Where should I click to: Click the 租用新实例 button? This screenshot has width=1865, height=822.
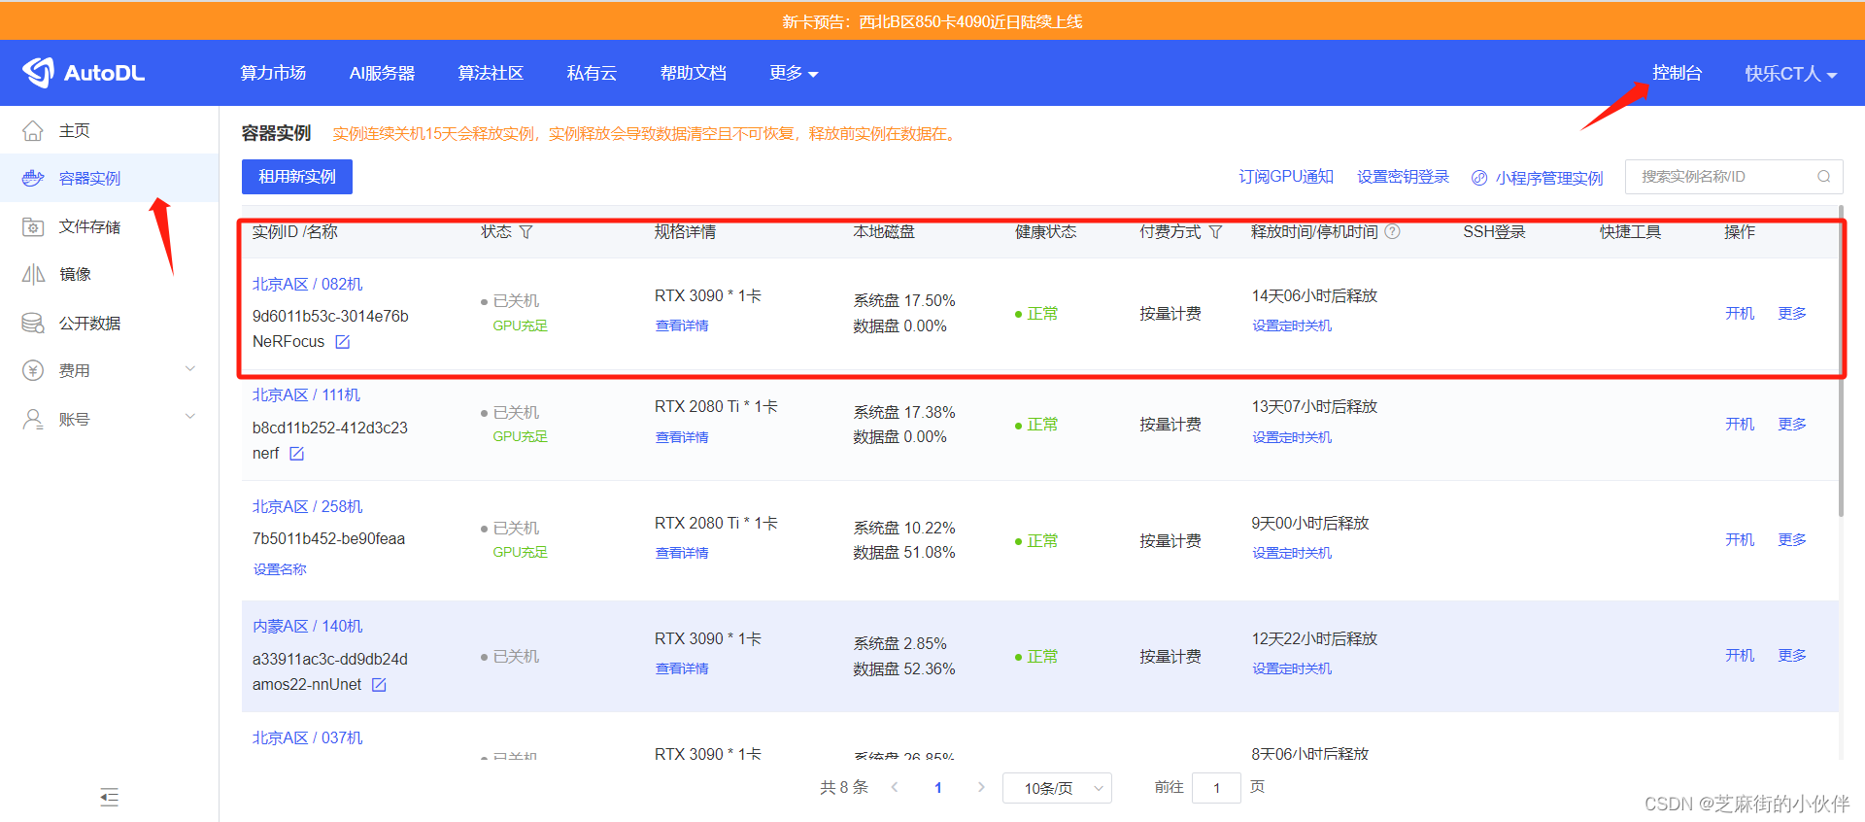(x=297, y=177)
